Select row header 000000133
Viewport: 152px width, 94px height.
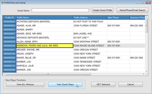pos(9,62)
